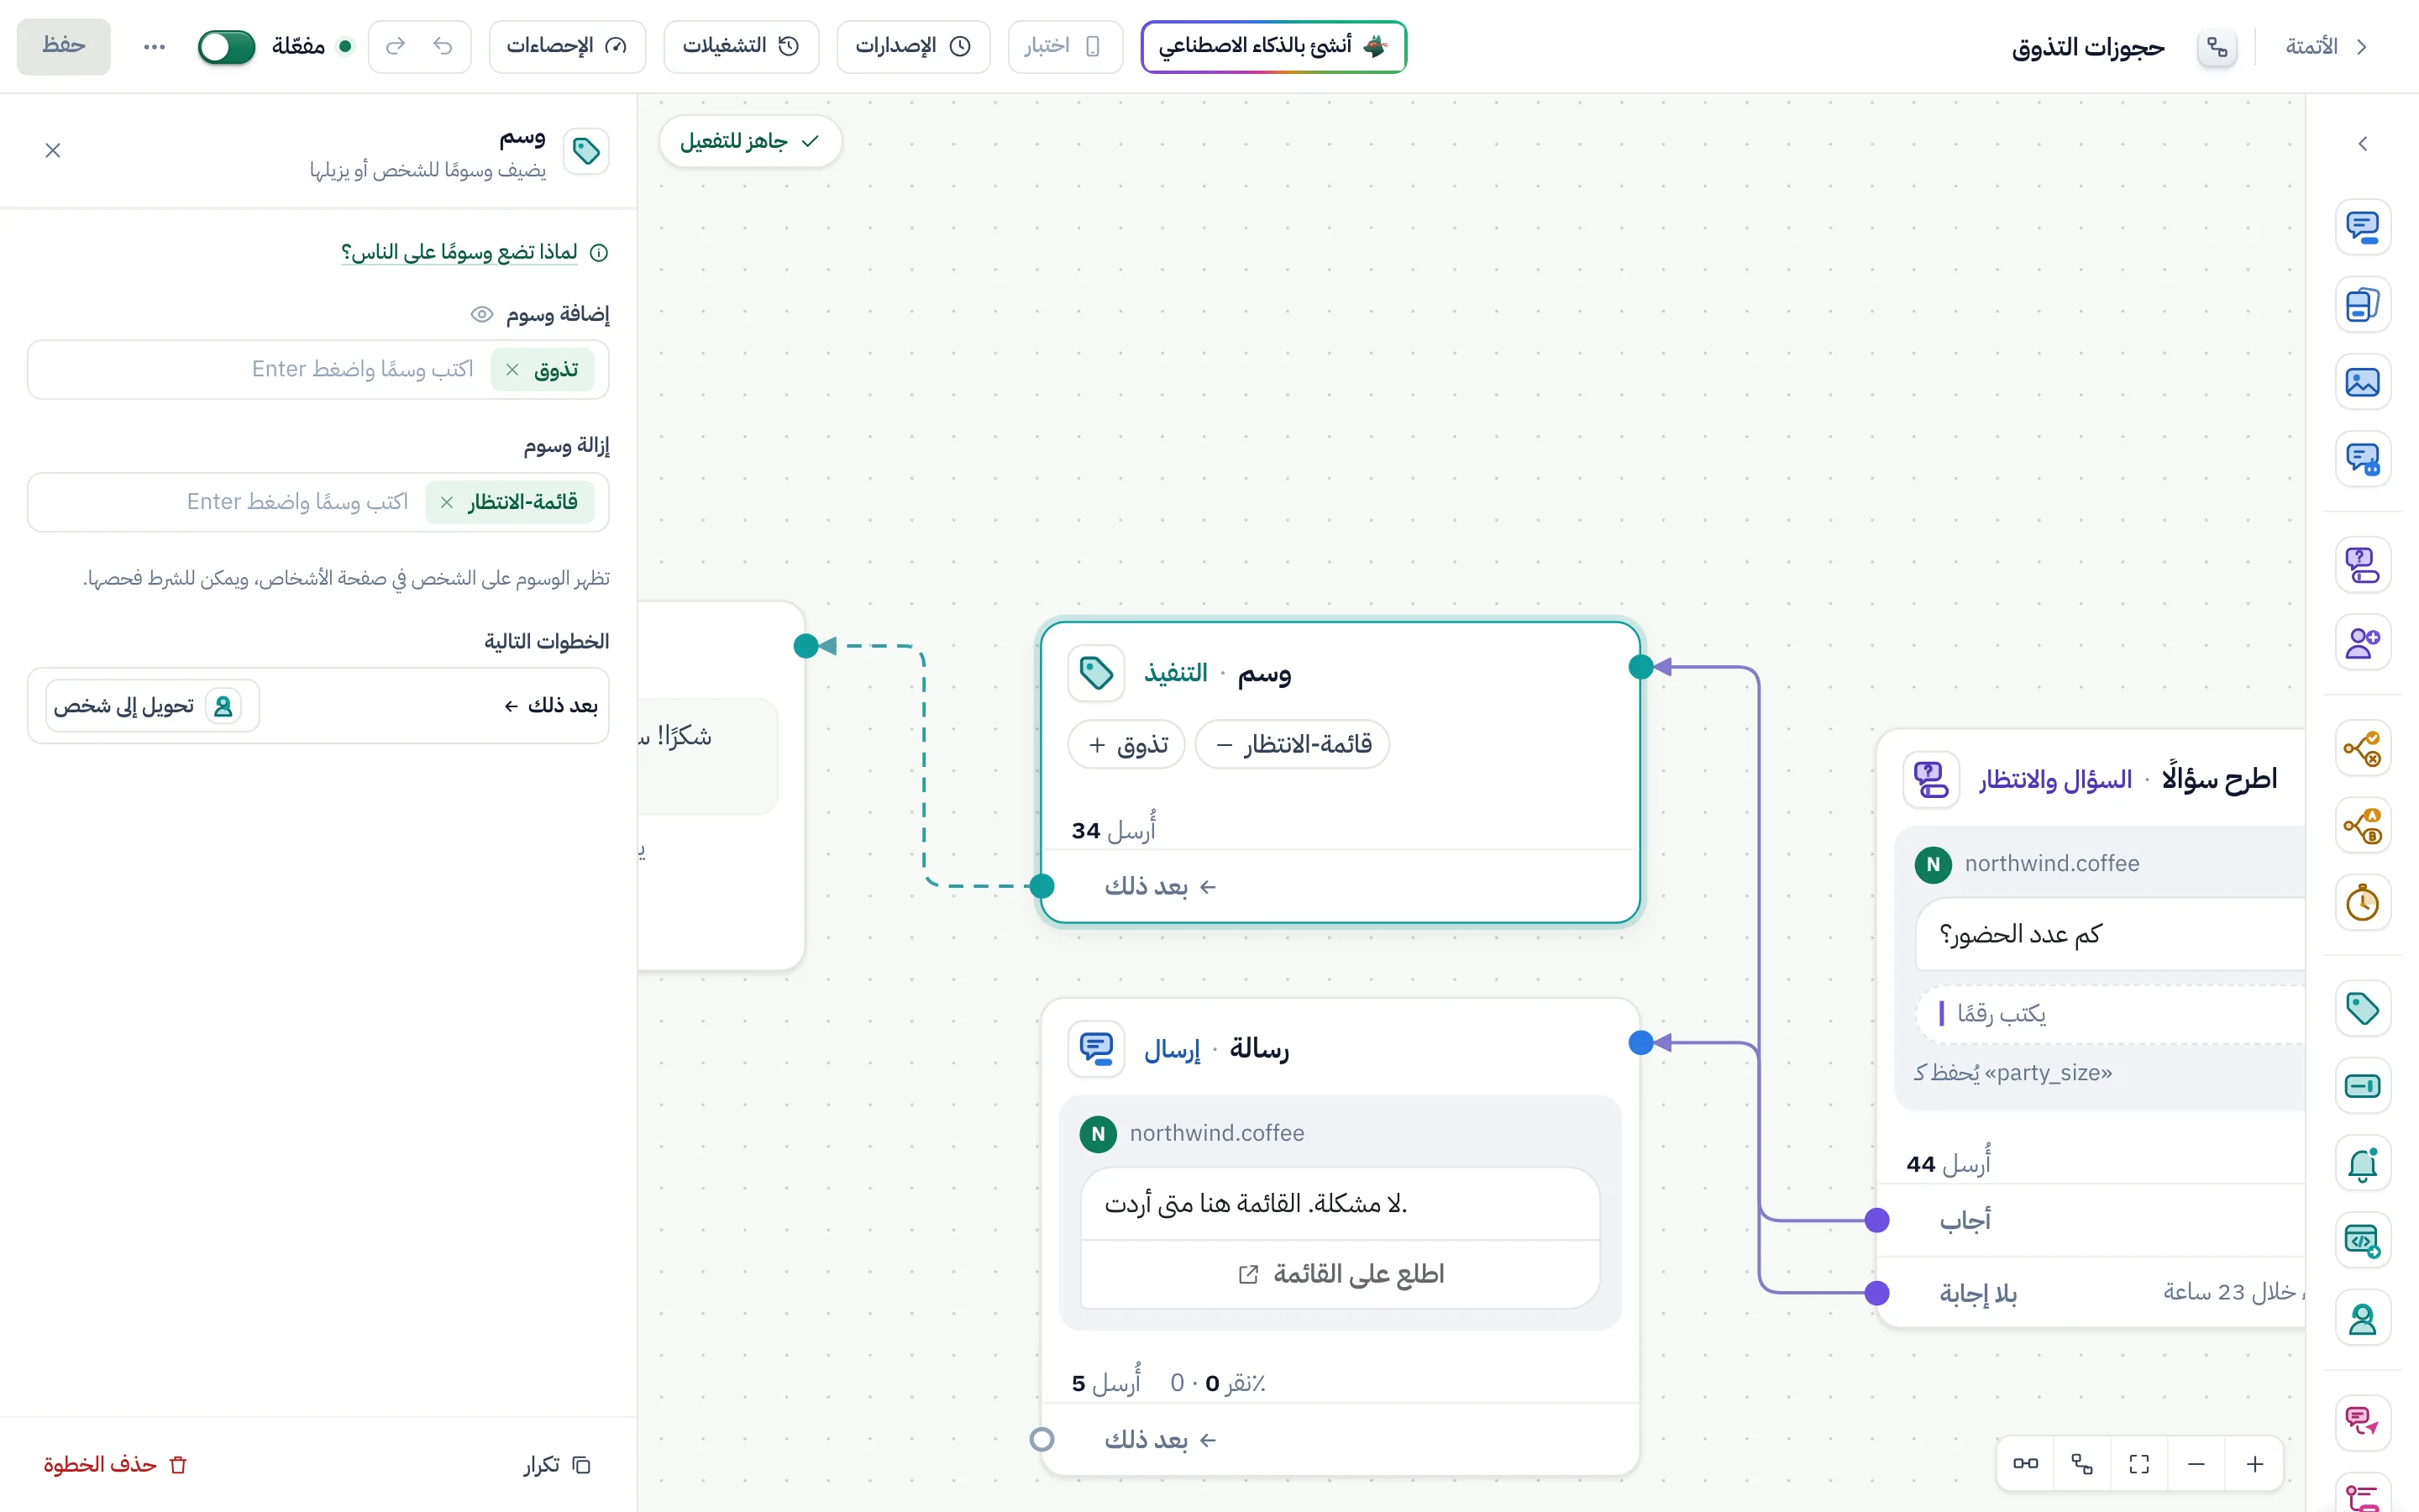This screenshot has width=2419, height=1512.
Task: Add a tag step from sidebar
Action: (x=2362, y=1009)
